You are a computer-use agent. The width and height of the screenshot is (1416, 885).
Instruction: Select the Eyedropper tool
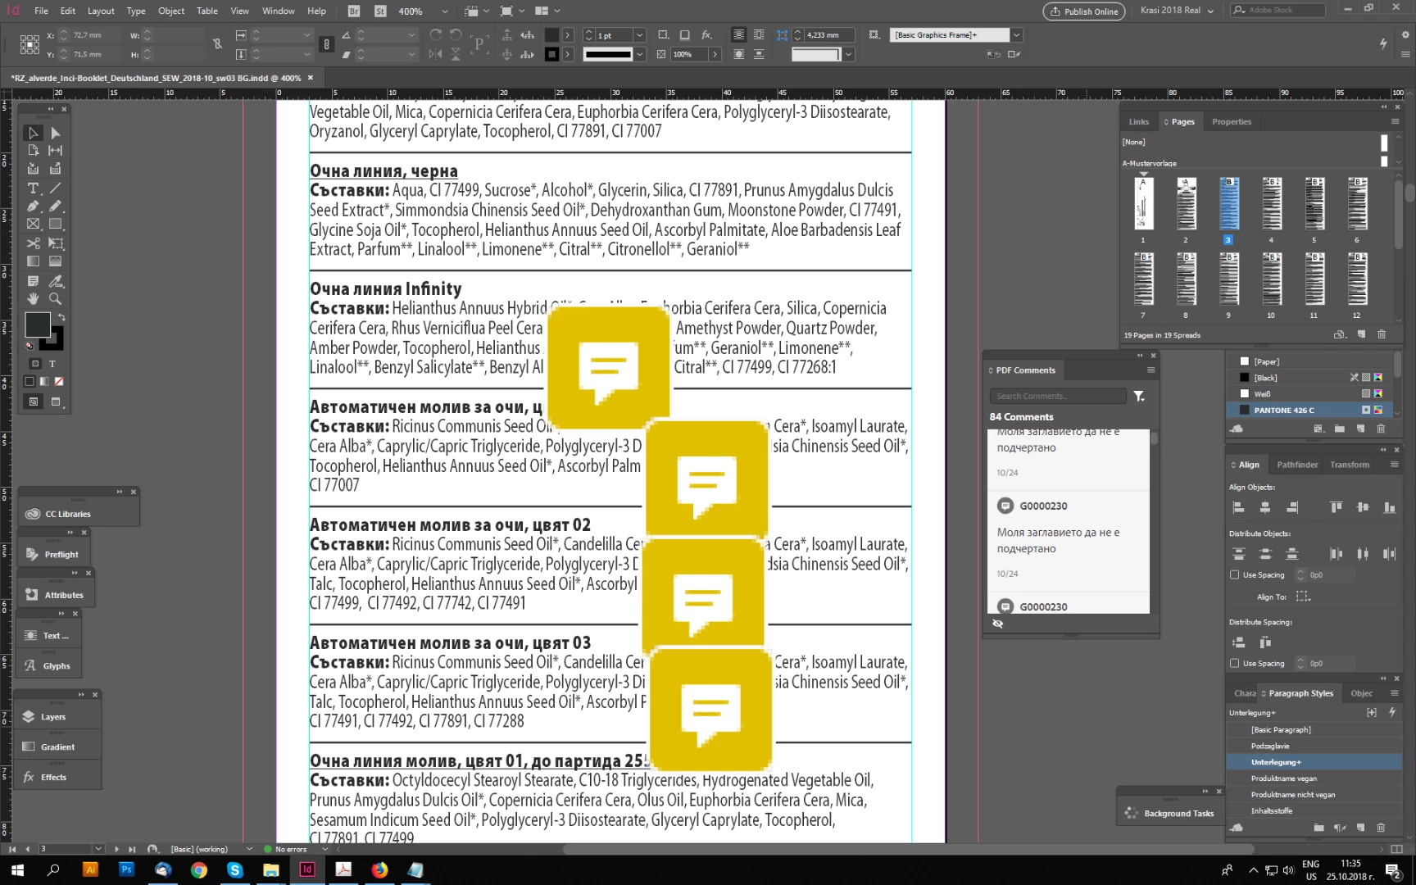pyautogui.click(x=55, y=281)
